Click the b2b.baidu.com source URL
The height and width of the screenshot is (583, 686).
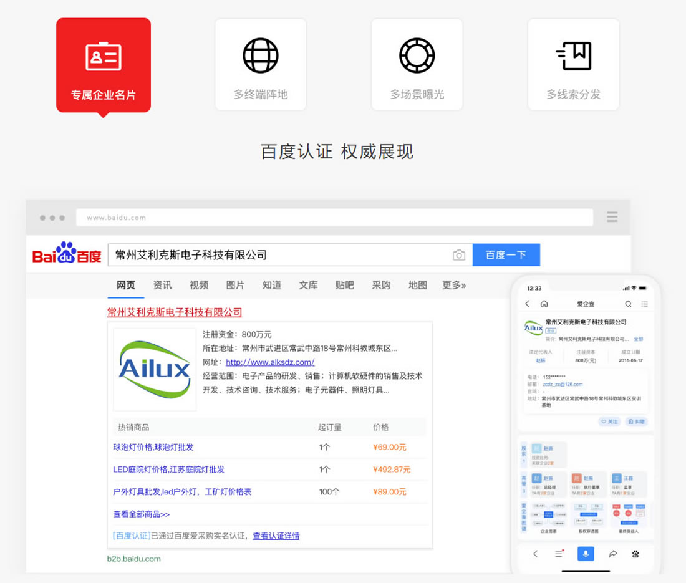click(134, 559)
